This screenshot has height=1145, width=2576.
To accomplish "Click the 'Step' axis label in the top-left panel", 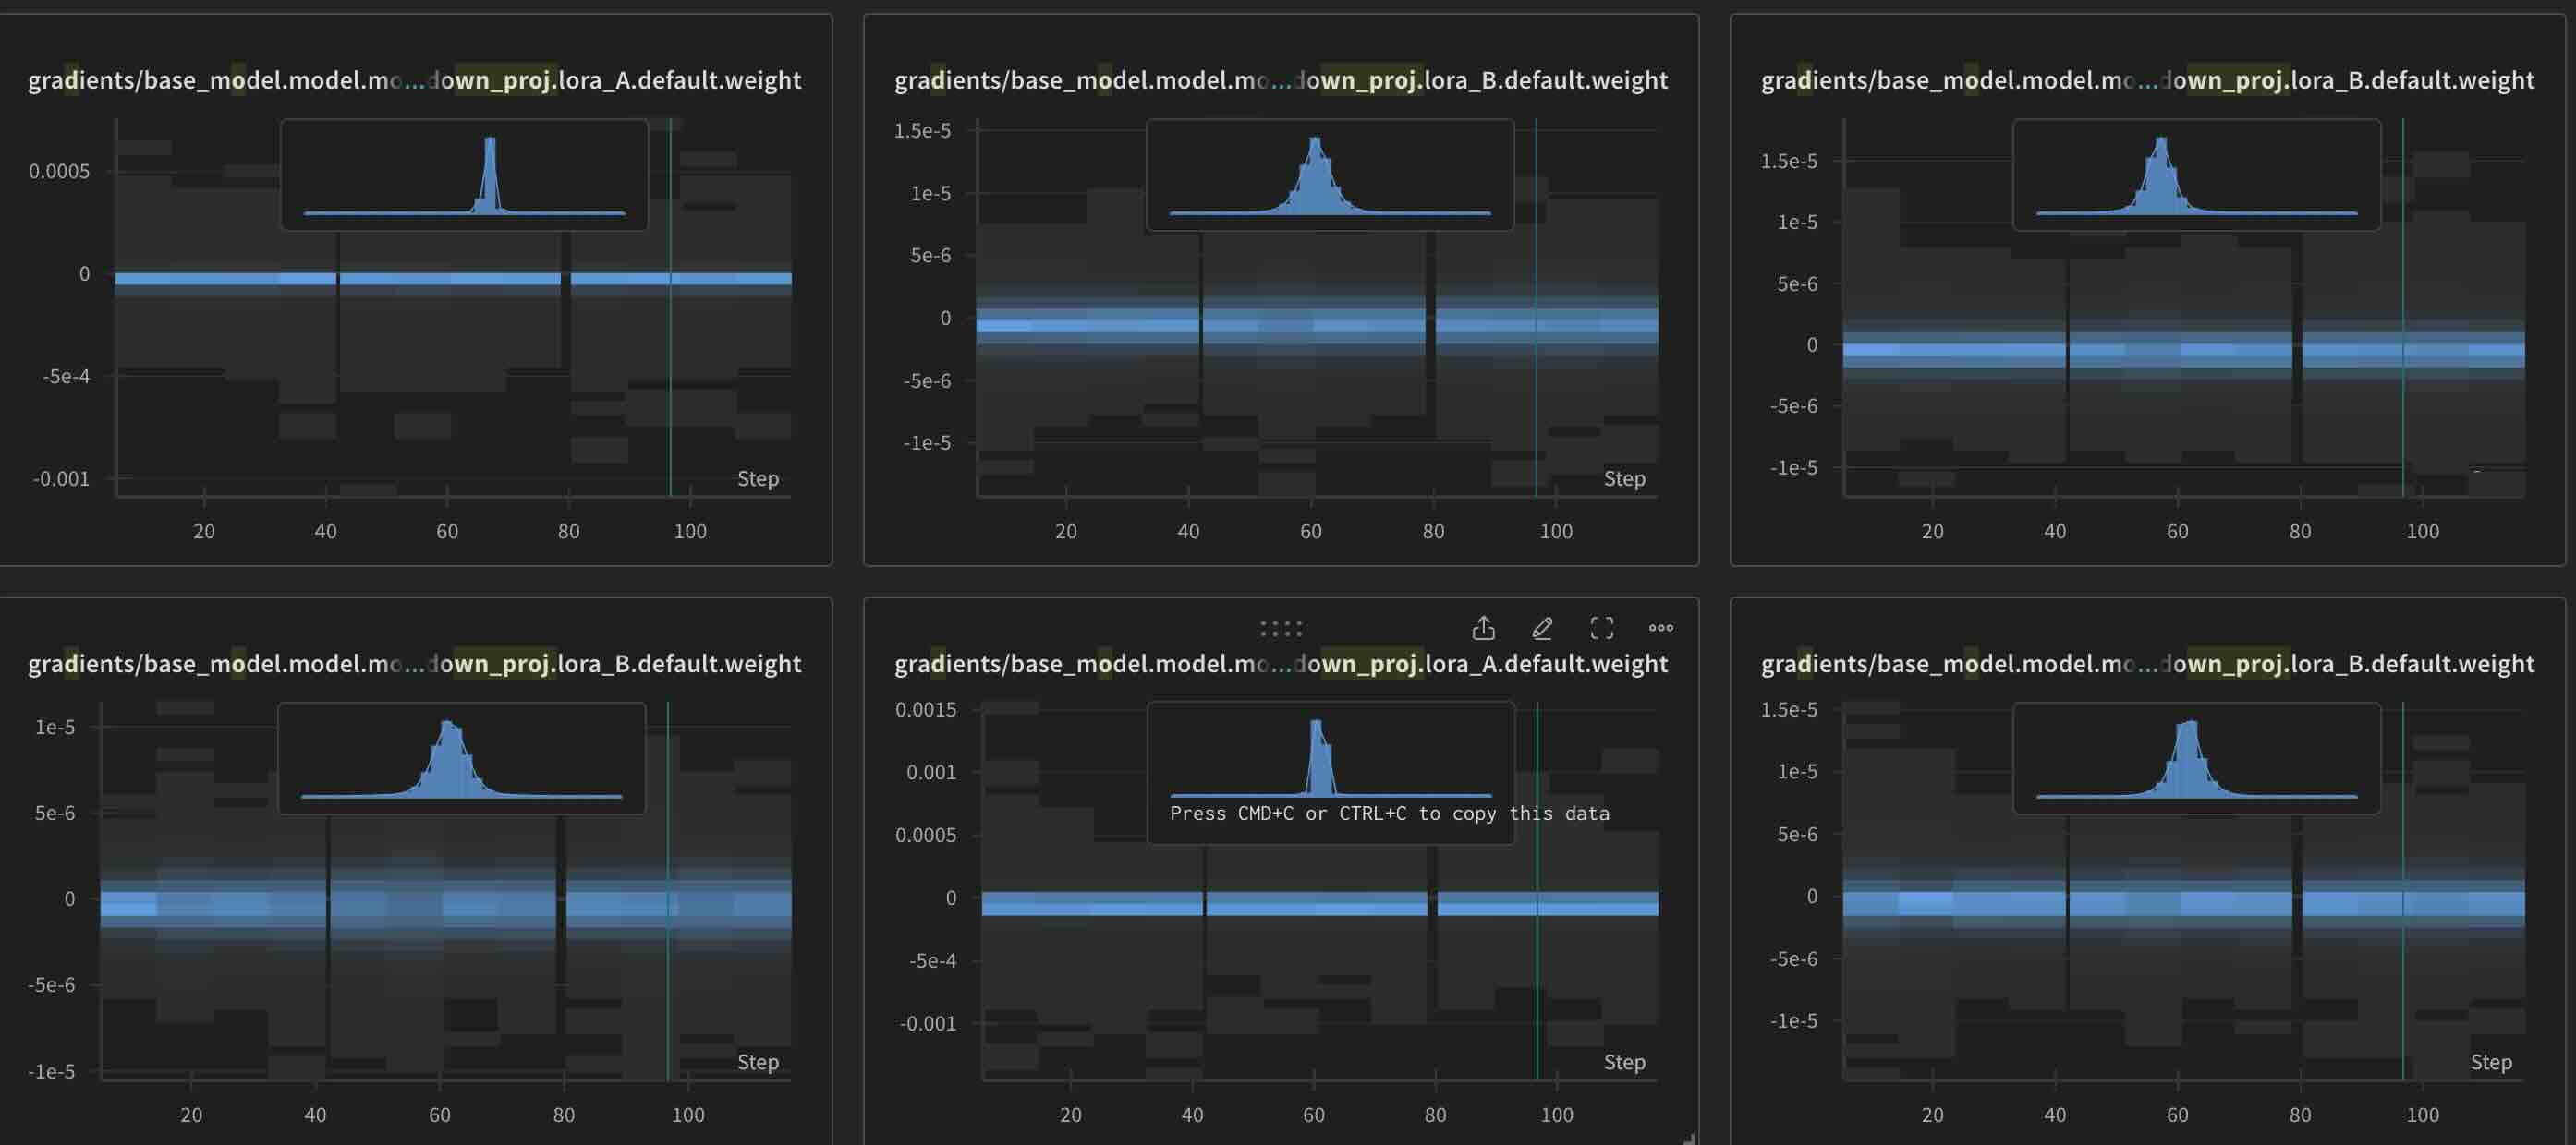I will click(x=758, y=478).
